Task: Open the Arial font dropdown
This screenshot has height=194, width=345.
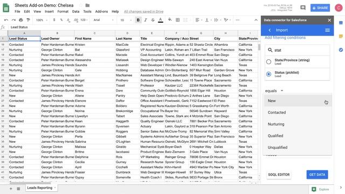Action: click(x=103, y=20)
